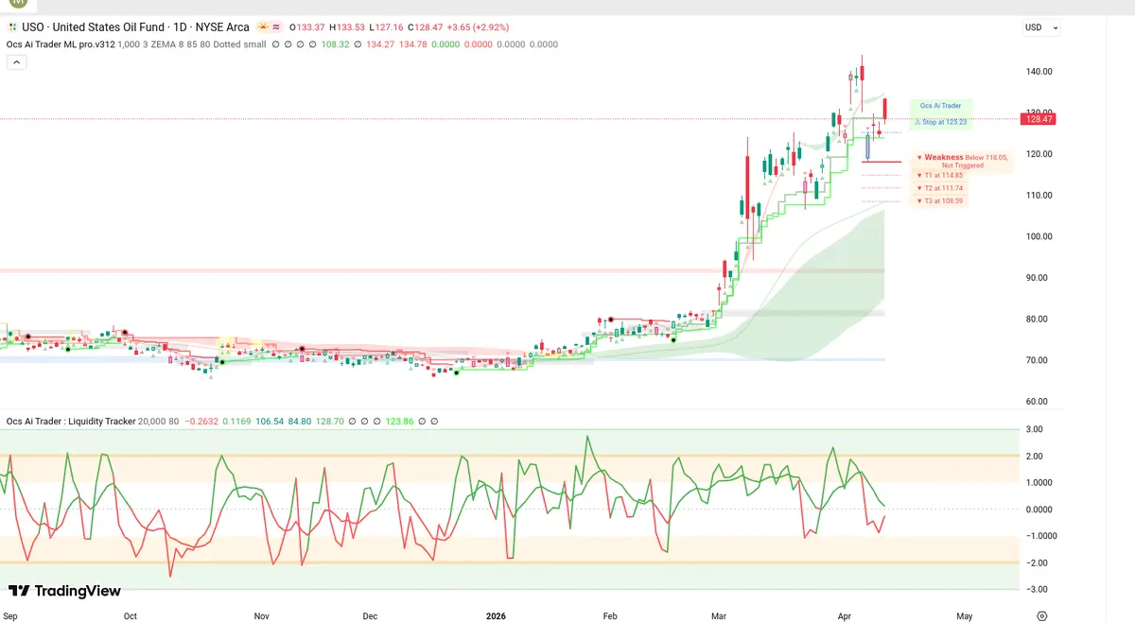Click the Stop at 125.23 label
1135x622 pixels.
click(945, 122)
